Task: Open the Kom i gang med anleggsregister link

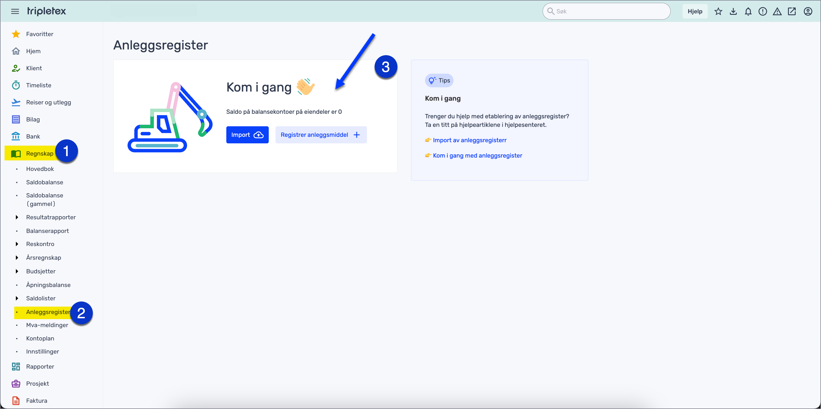Action: click(x=477, y=156)
